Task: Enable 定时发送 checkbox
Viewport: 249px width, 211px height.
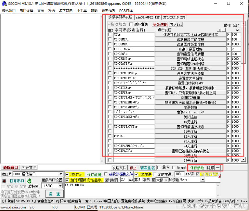Action: (x=155, y=174)
